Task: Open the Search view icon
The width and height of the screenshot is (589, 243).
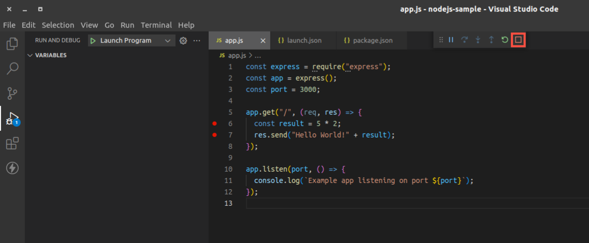Action: (12, 69)
